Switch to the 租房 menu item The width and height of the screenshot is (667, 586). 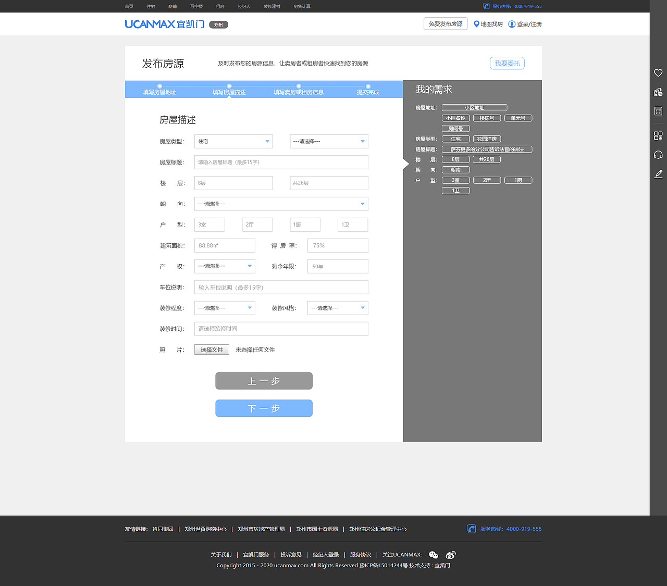(x=219, y=6)
